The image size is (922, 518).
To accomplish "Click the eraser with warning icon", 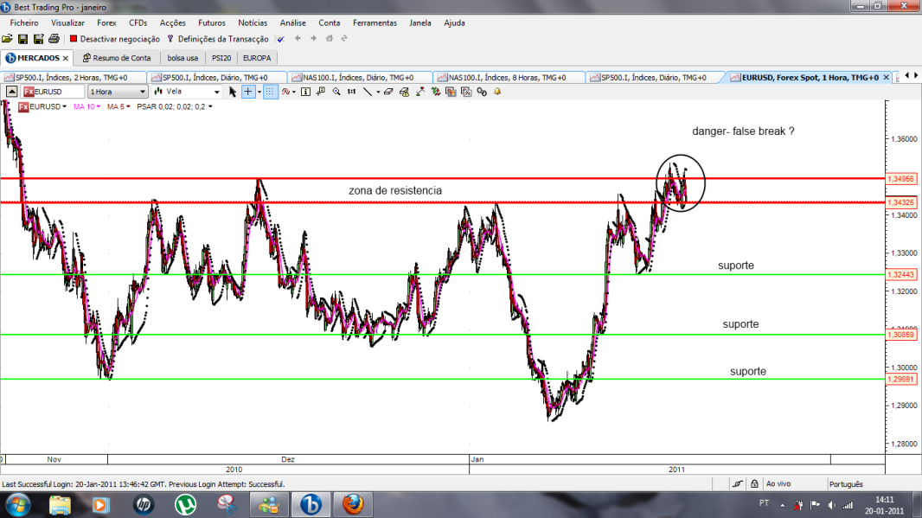I will (x=404, y=92).
